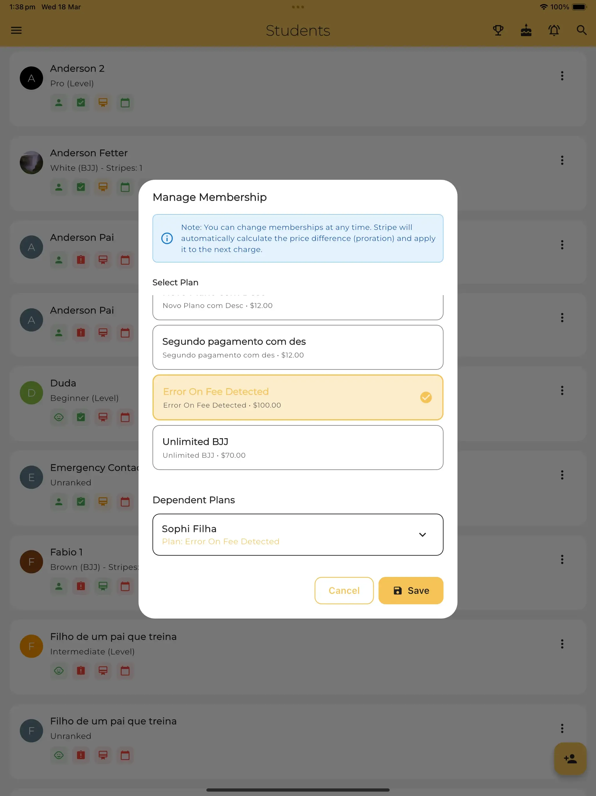The height and width of the screenshot is (796, 596).
Task: Open the birthdays cake icon
Action: point(526,31)
